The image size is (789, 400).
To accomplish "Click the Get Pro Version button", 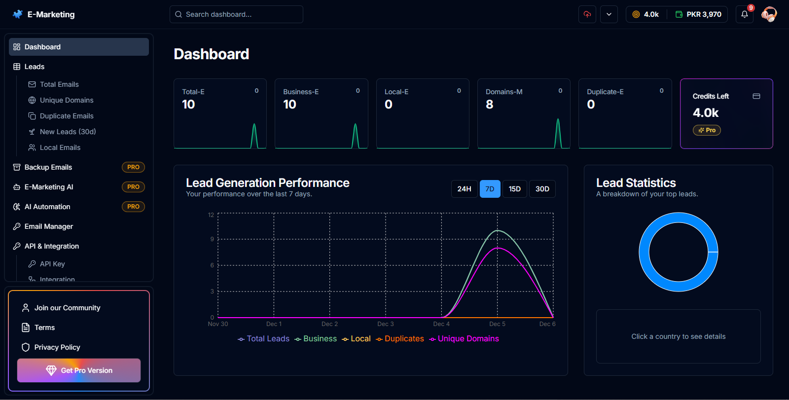I will coord(79,370).
